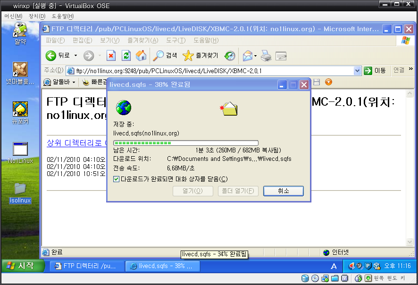
Task: Click the address bar URL field
Action: point(210,71)
